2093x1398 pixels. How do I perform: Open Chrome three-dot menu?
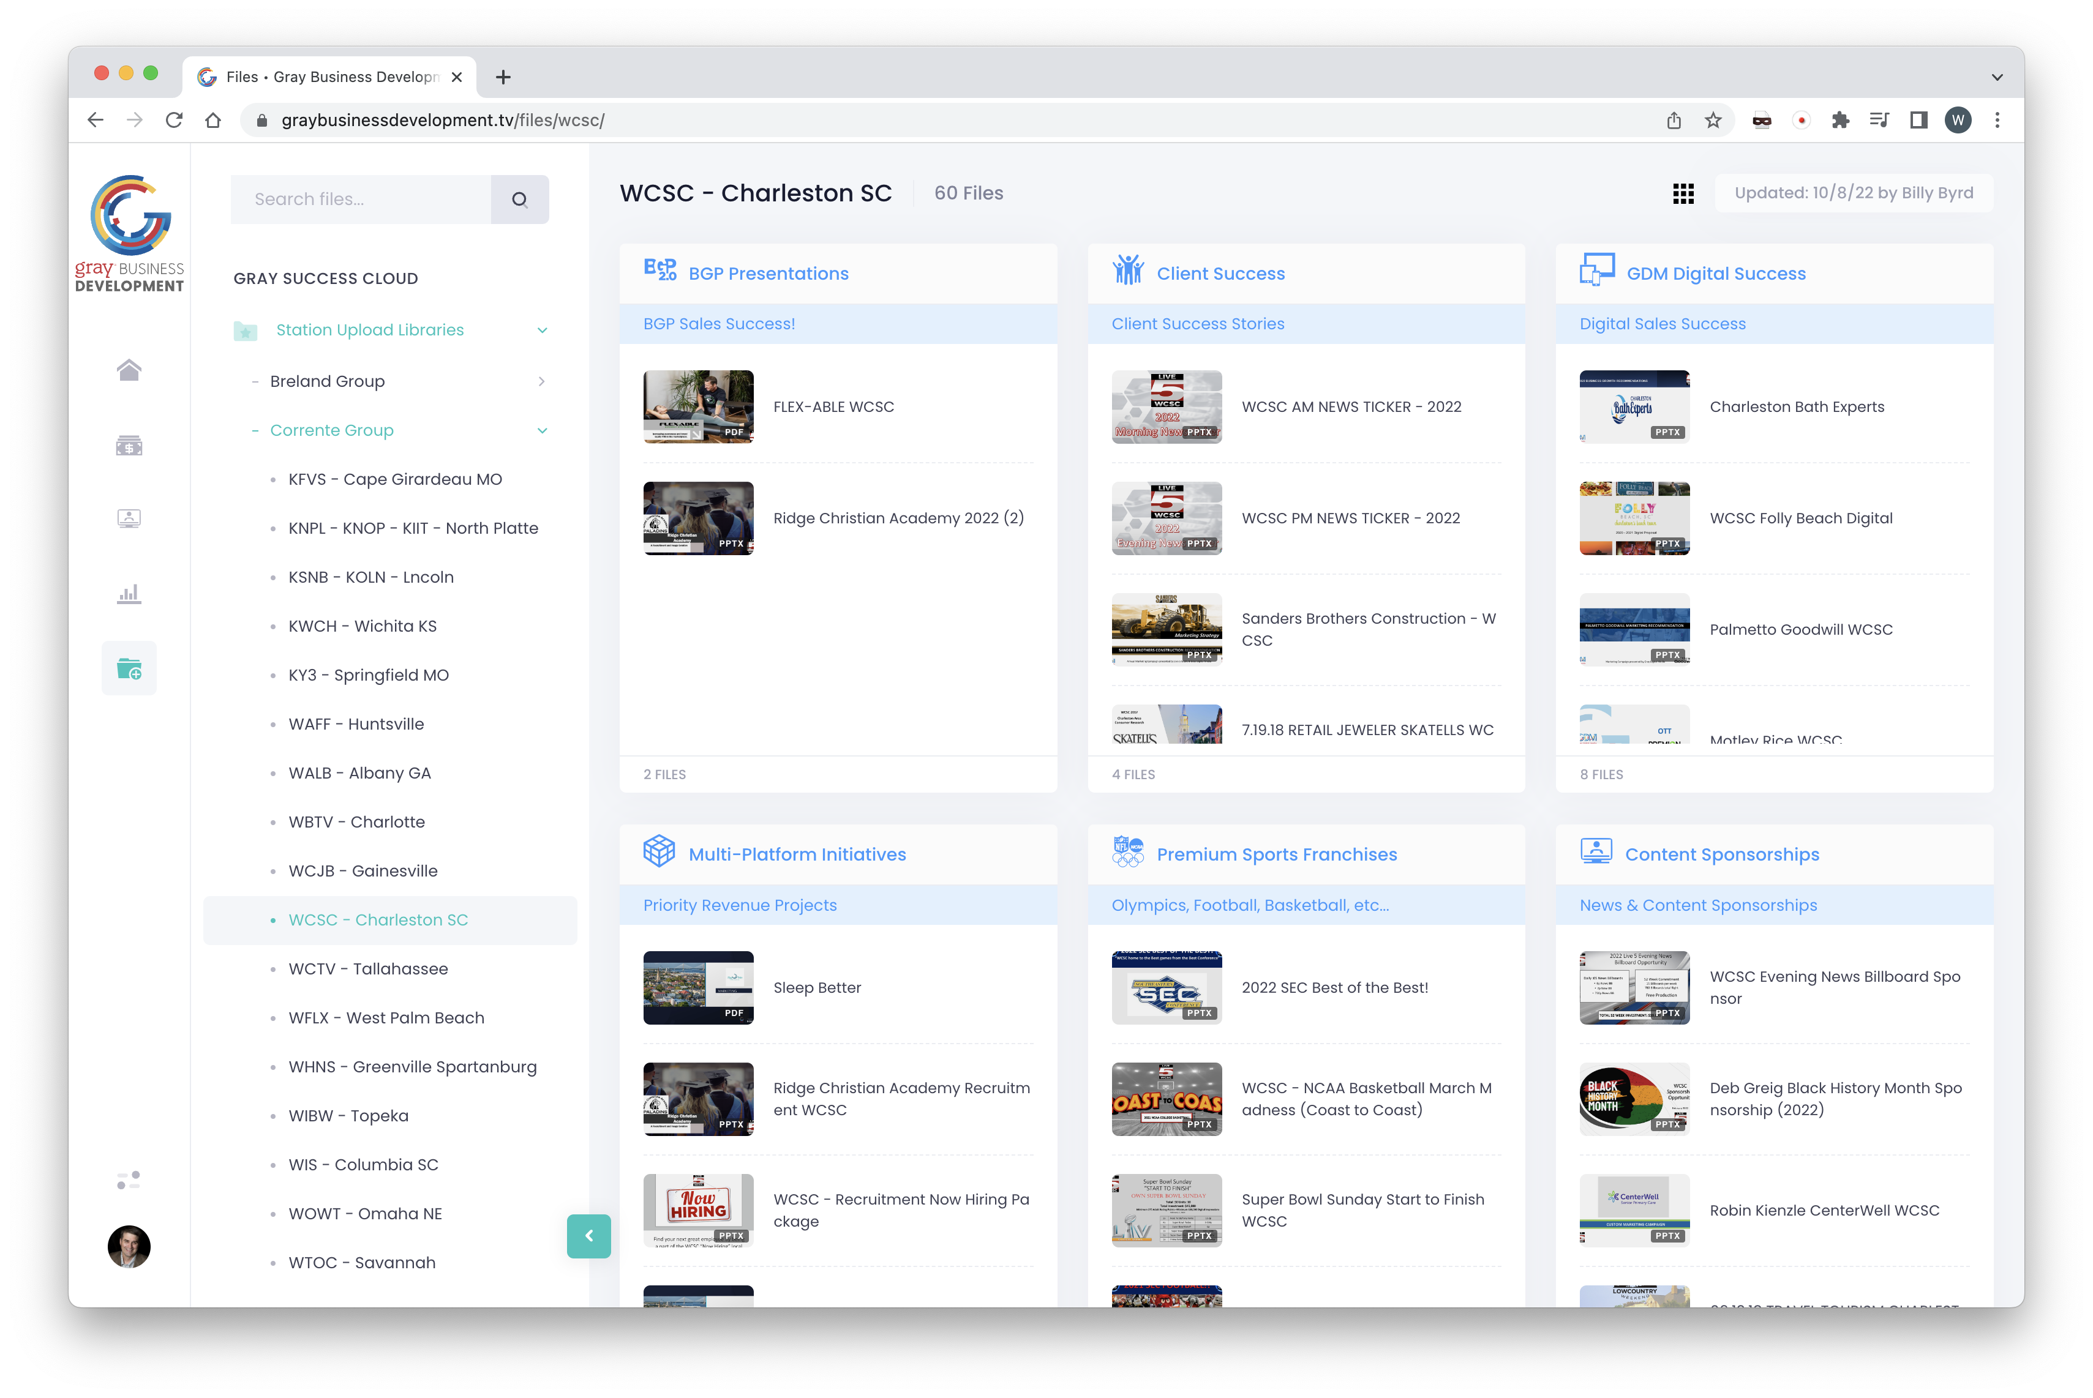point(1997,121)
